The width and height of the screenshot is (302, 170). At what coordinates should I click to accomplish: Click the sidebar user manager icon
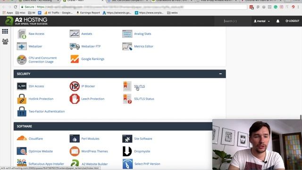(x=5, y=41)
